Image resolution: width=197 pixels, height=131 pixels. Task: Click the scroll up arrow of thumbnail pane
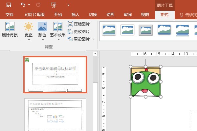[96, 53]
